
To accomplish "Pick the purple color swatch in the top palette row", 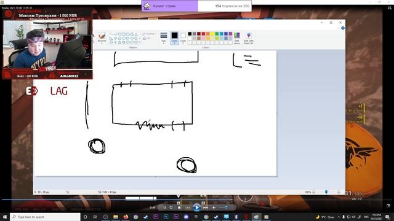I will pyautogui.click(x=230, y=34).
